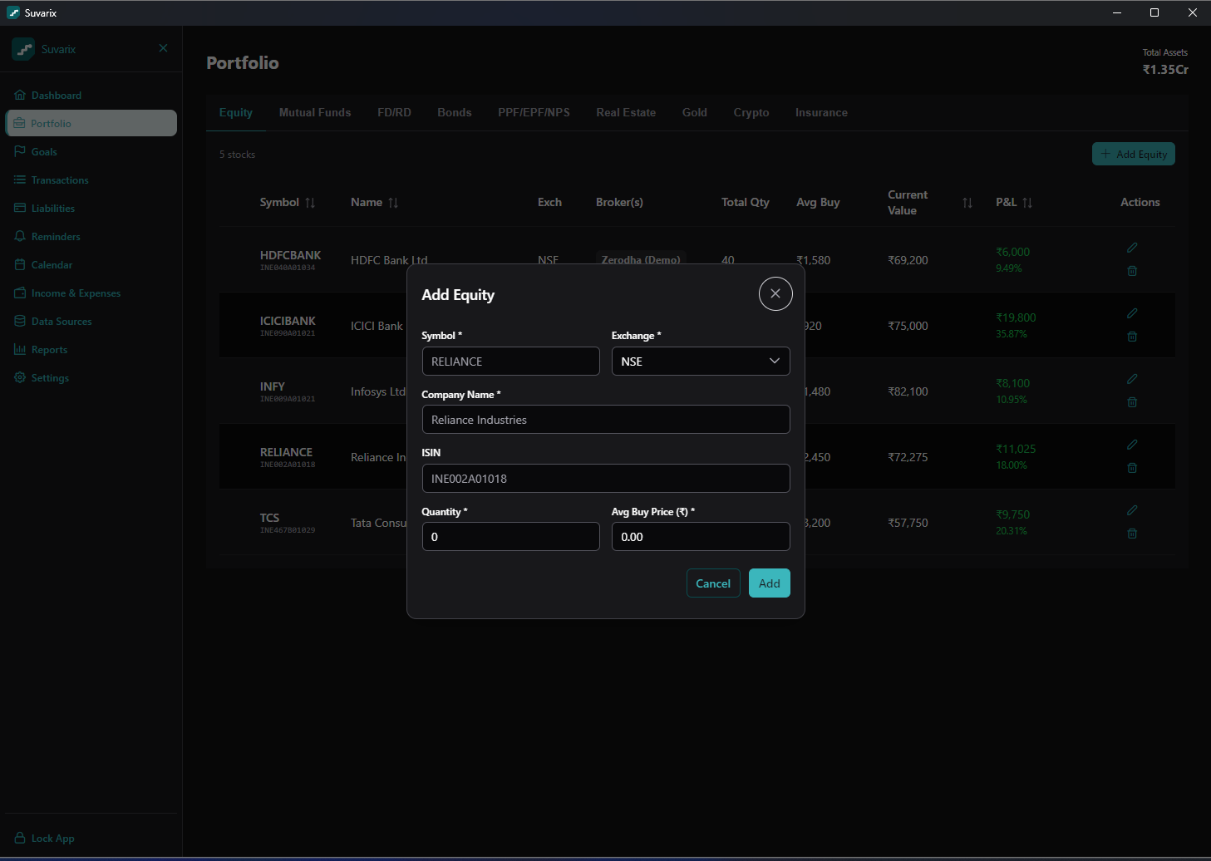This screenshot has width=1211, height=861.
Task: Open Portfolio in sidebar
Action: click(x=91, y=123)
